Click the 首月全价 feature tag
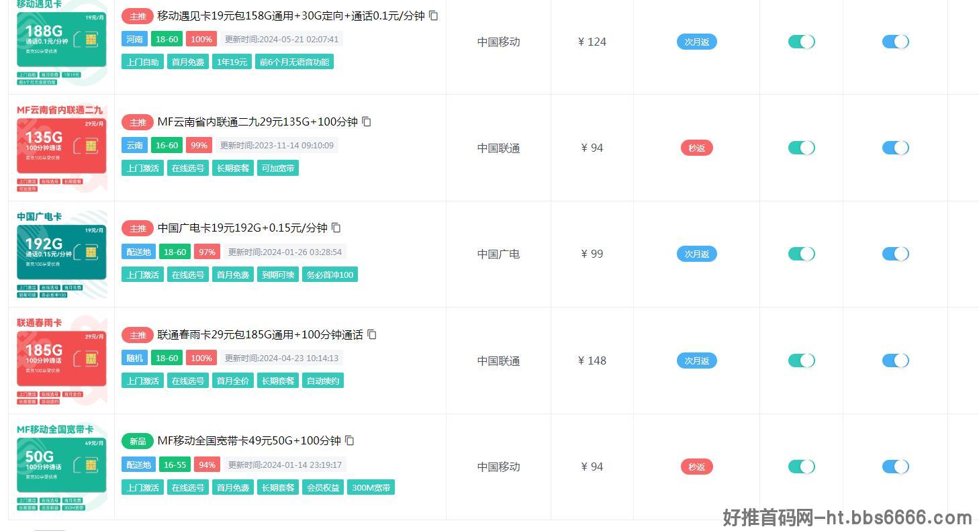The height and width of the screenshot is (531, 979). click(233, 381)
